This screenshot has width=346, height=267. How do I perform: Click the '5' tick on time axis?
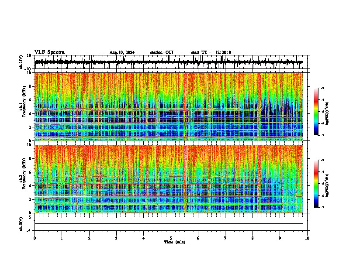click(x=171, y=238)
